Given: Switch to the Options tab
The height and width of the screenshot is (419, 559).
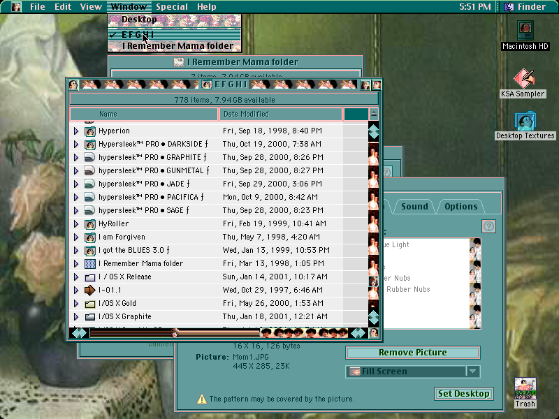Looking at the screenshot, I should click(460, 207).
